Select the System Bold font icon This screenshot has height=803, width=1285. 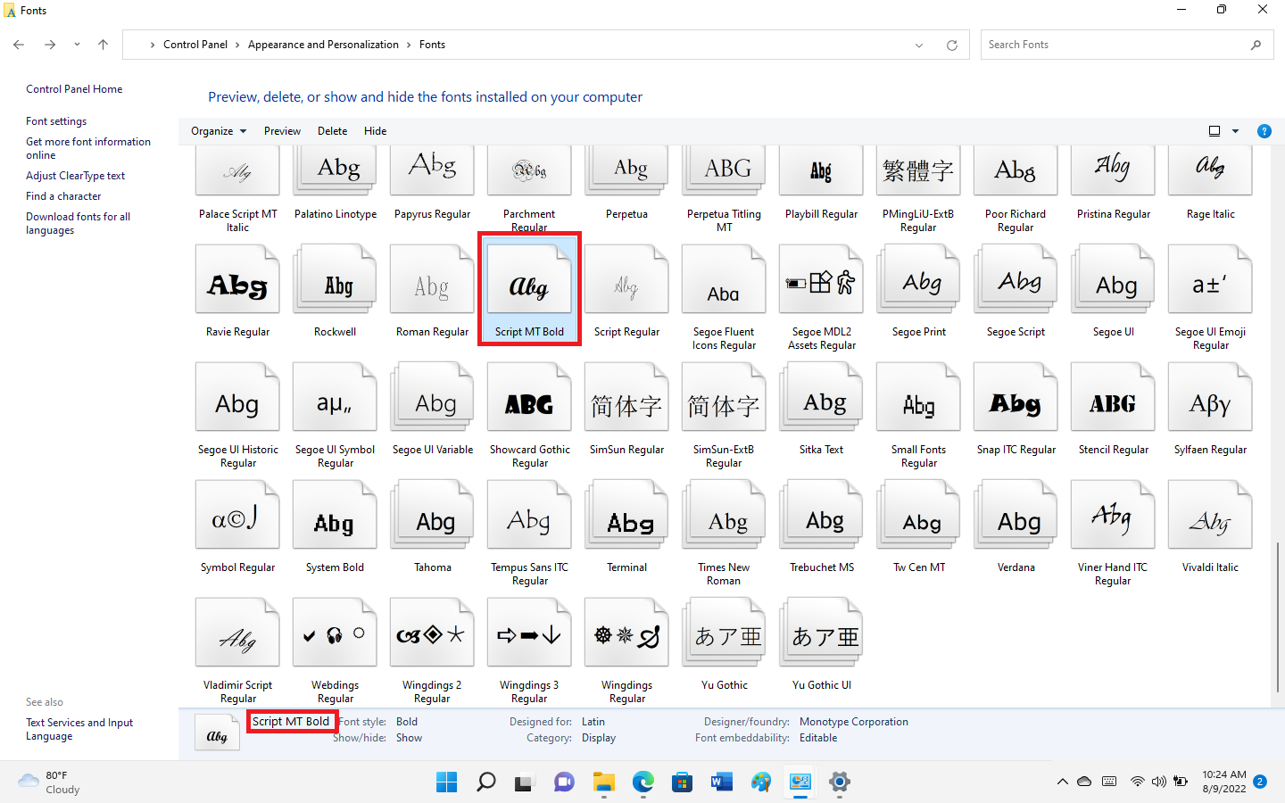pos(335,515)
